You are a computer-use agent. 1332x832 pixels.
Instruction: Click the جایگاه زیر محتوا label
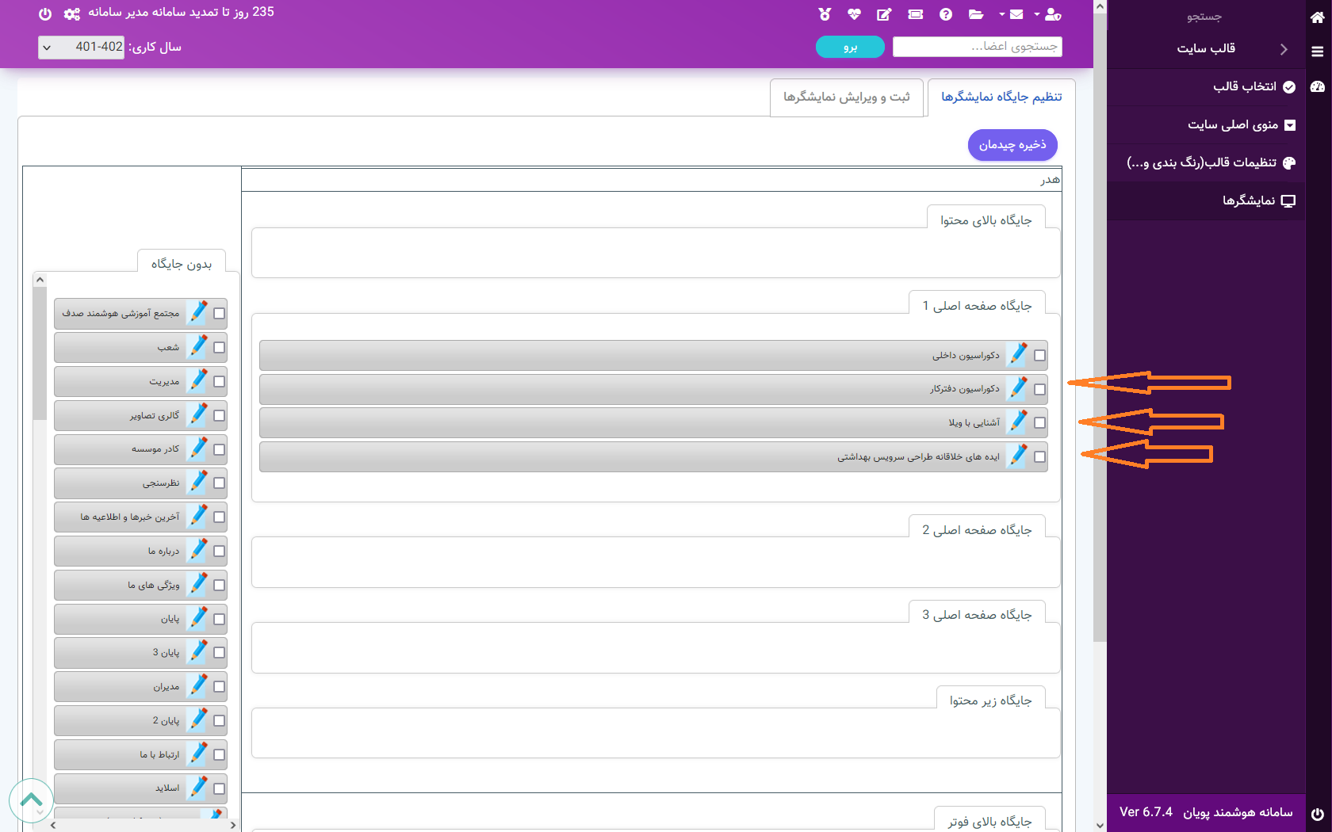990,700
